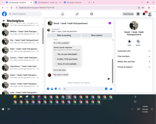
Task: Search within the David conversation
Action: (138, 42)
